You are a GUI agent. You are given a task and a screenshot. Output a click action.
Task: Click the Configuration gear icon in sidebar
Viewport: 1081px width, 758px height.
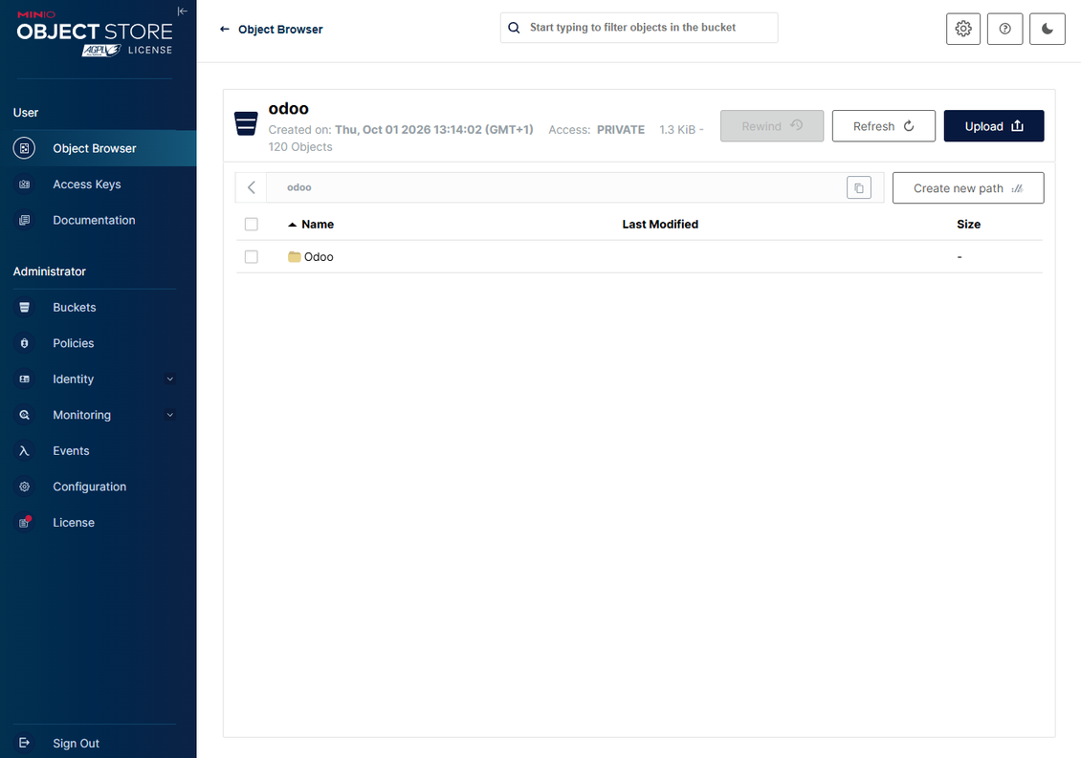tap(24, 487)
